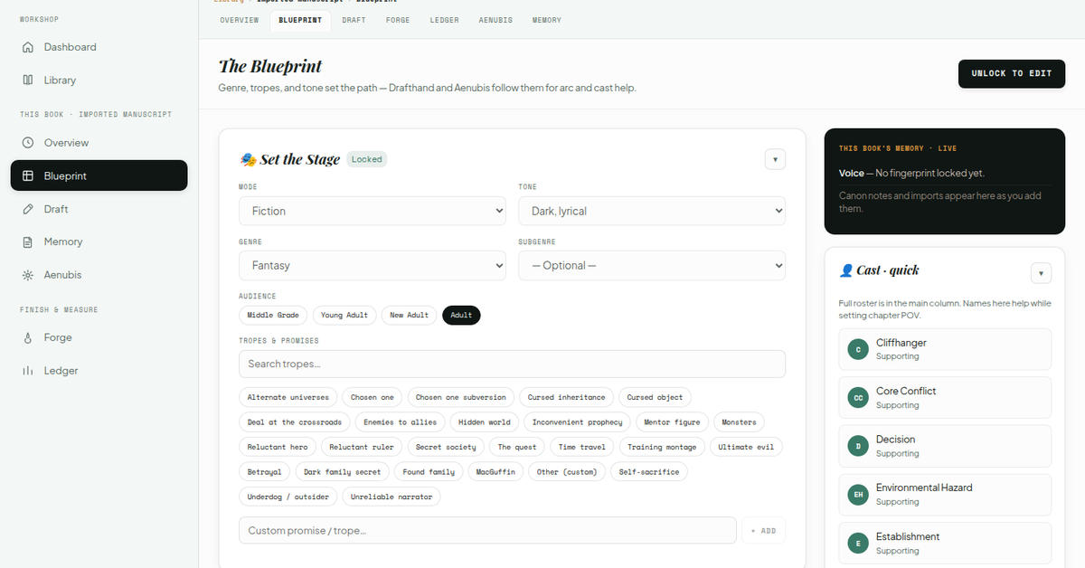Click the Draft pencil icon
Viewport: 1085px width, 568px height.
pos(27,209)
